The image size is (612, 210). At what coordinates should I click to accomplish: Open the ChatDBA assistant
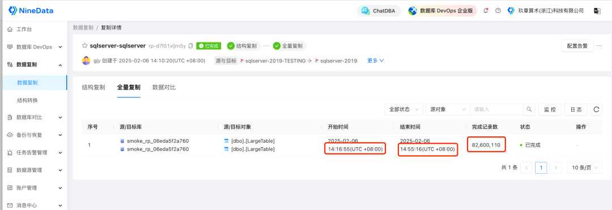[379, 11]
